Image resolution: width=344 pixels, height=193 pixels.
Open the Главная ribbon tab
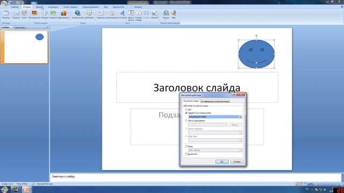click(15, 7)
